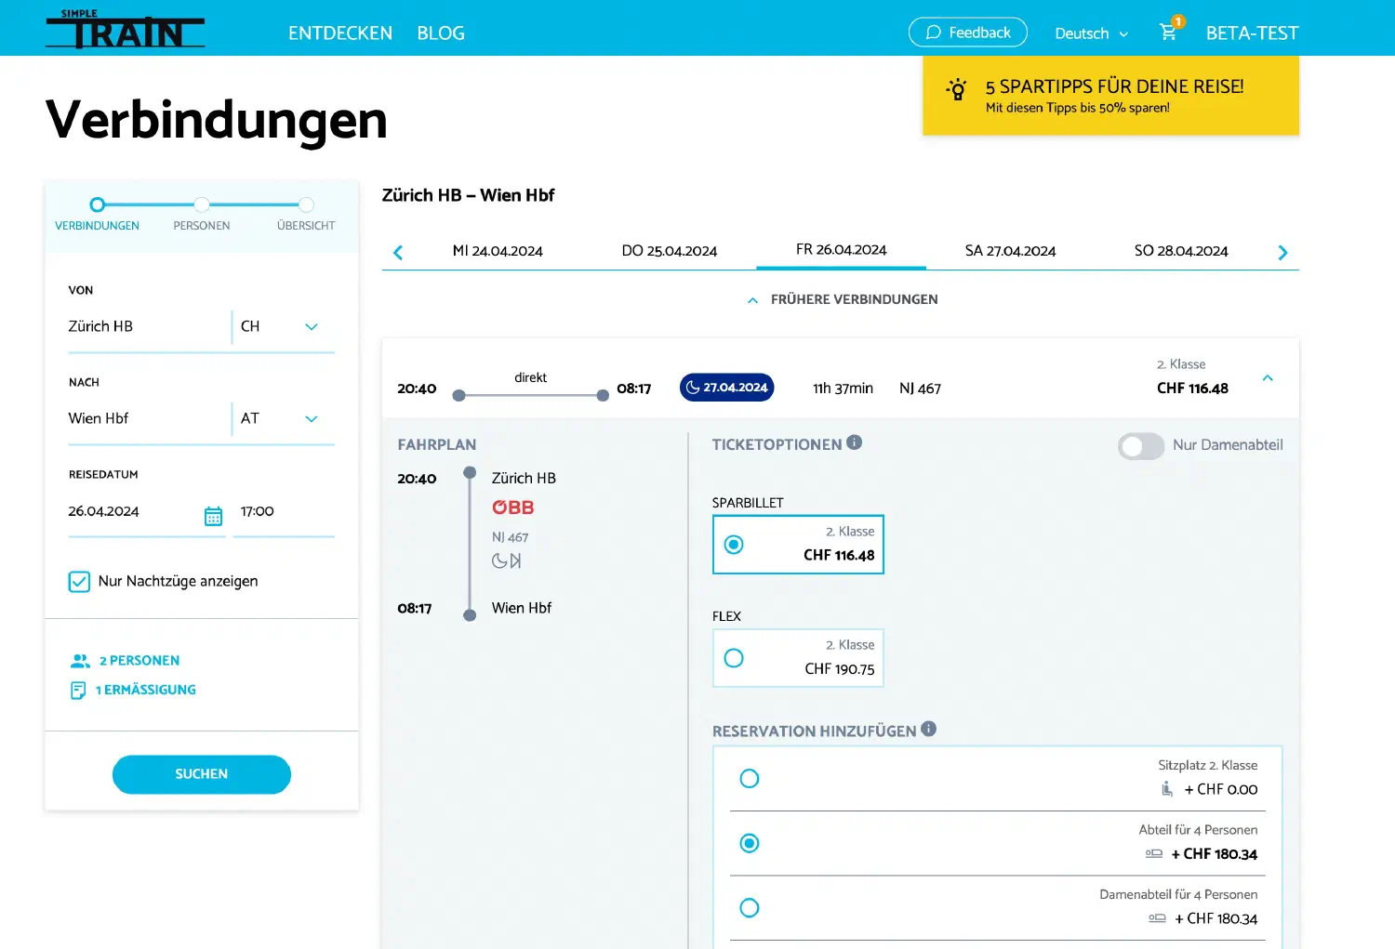Uncheck Nur Nachtzüge anzeigen
This screenshot has width=1395, height=949.
tap(79, 581)
